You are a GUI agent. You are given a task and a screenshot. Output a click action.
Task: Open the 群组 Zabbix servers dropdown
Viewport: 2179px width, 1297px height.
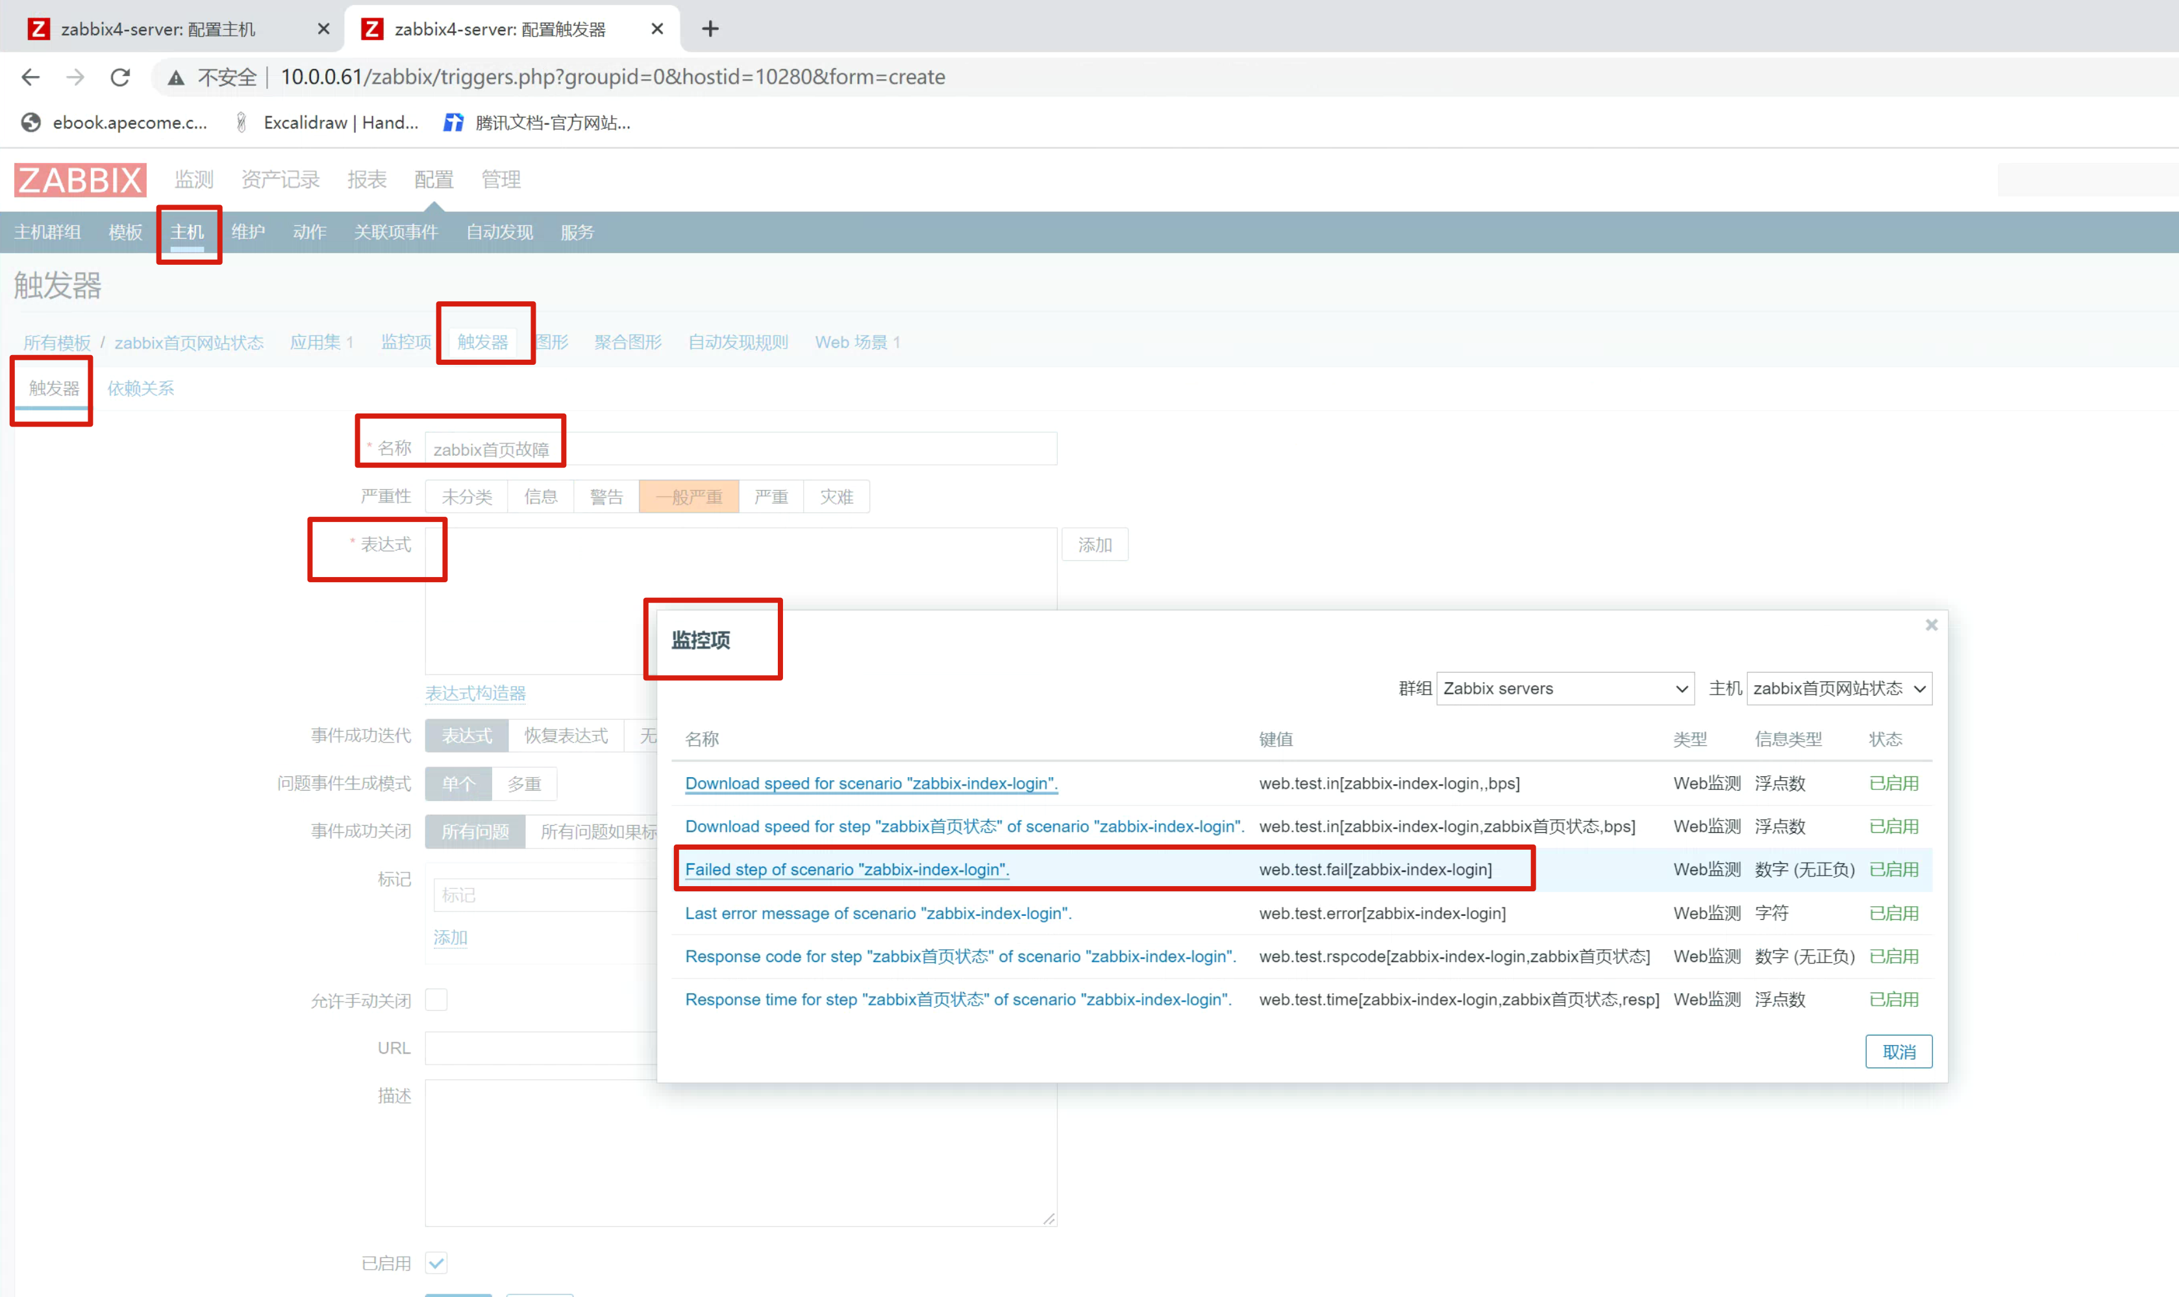coord(1565,689)
